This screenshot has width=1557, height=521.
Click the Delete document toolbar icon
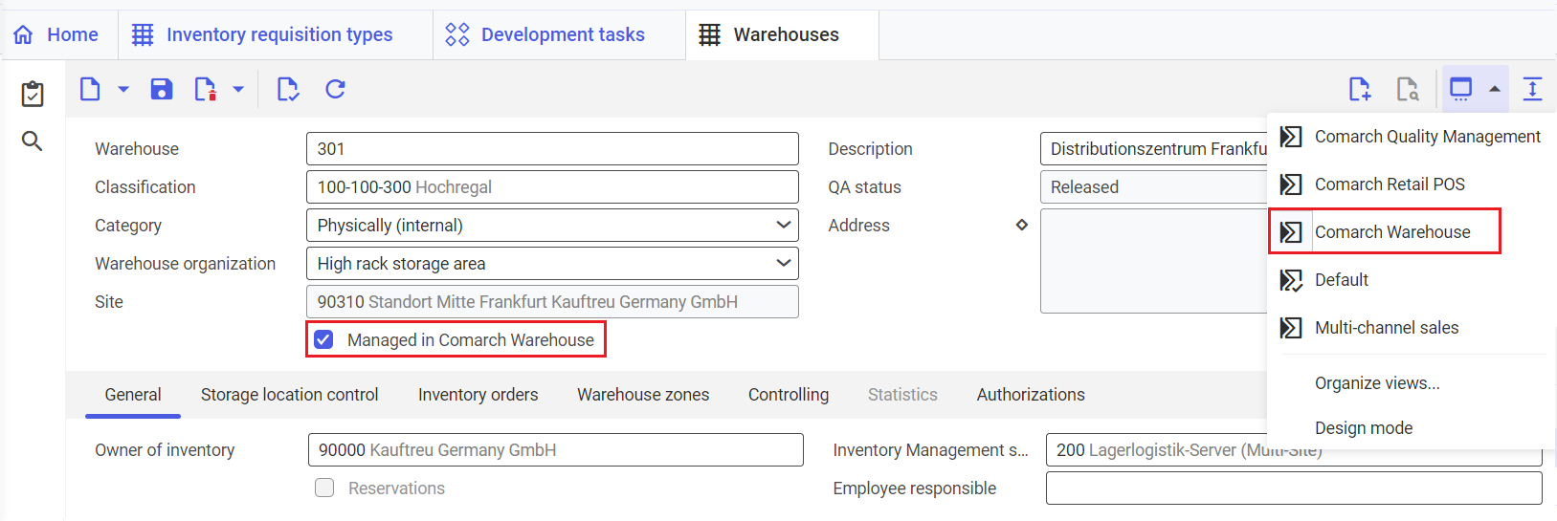[x=205, y=89]
